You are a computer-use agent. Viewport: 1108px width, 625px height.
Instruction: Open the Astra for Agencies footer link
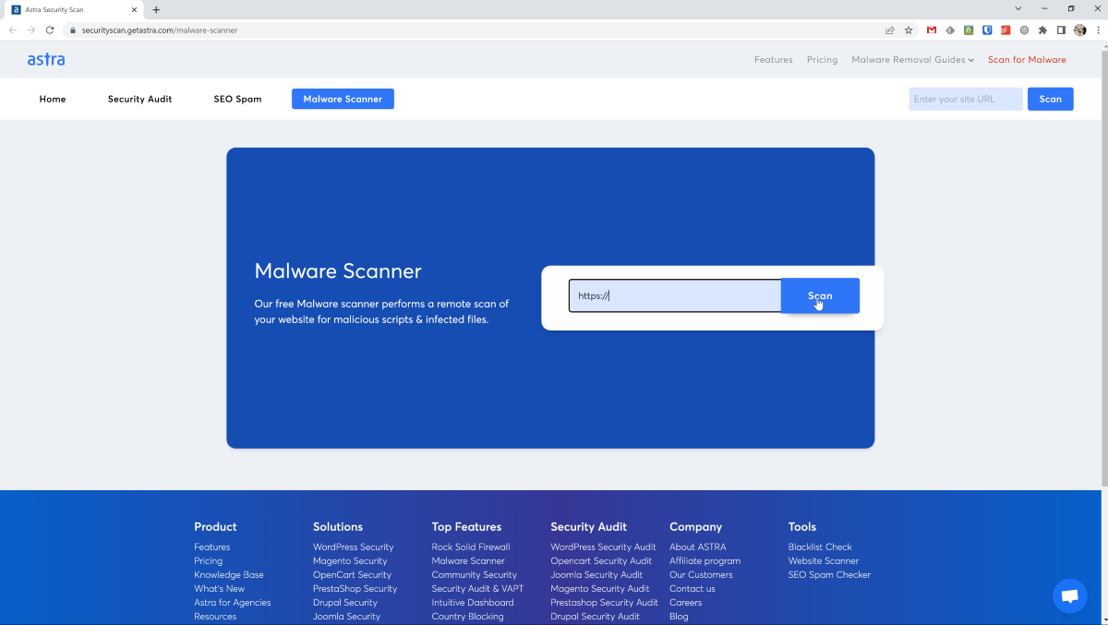(x=233, y=603)
